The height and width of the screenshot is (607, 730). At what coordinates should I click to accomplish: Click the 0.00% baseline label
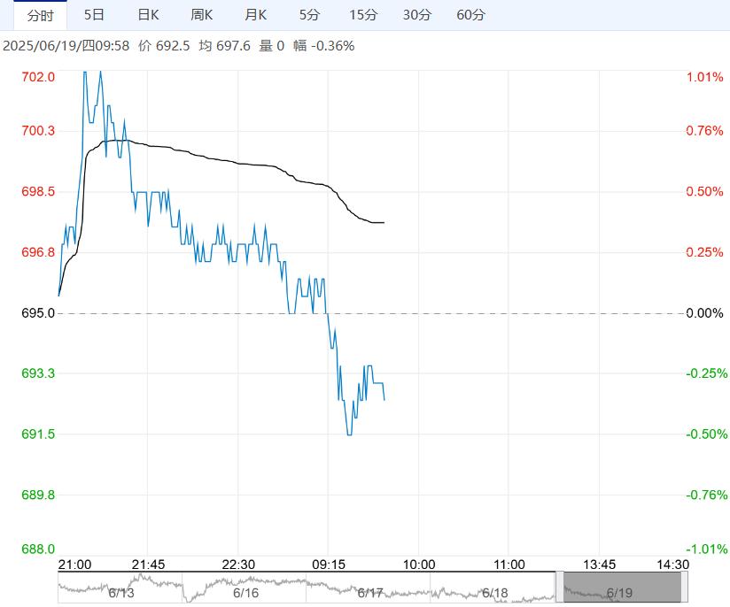(x=705, y=313)
